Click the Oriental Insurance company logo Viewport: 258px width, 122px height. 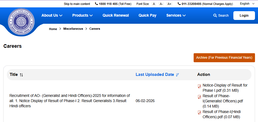click(x=21, y=22)
